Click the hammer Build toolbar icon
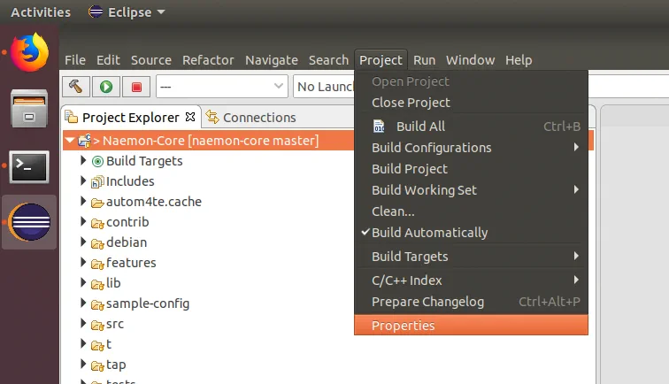This screenshot has width=669, height=384. 76,87
